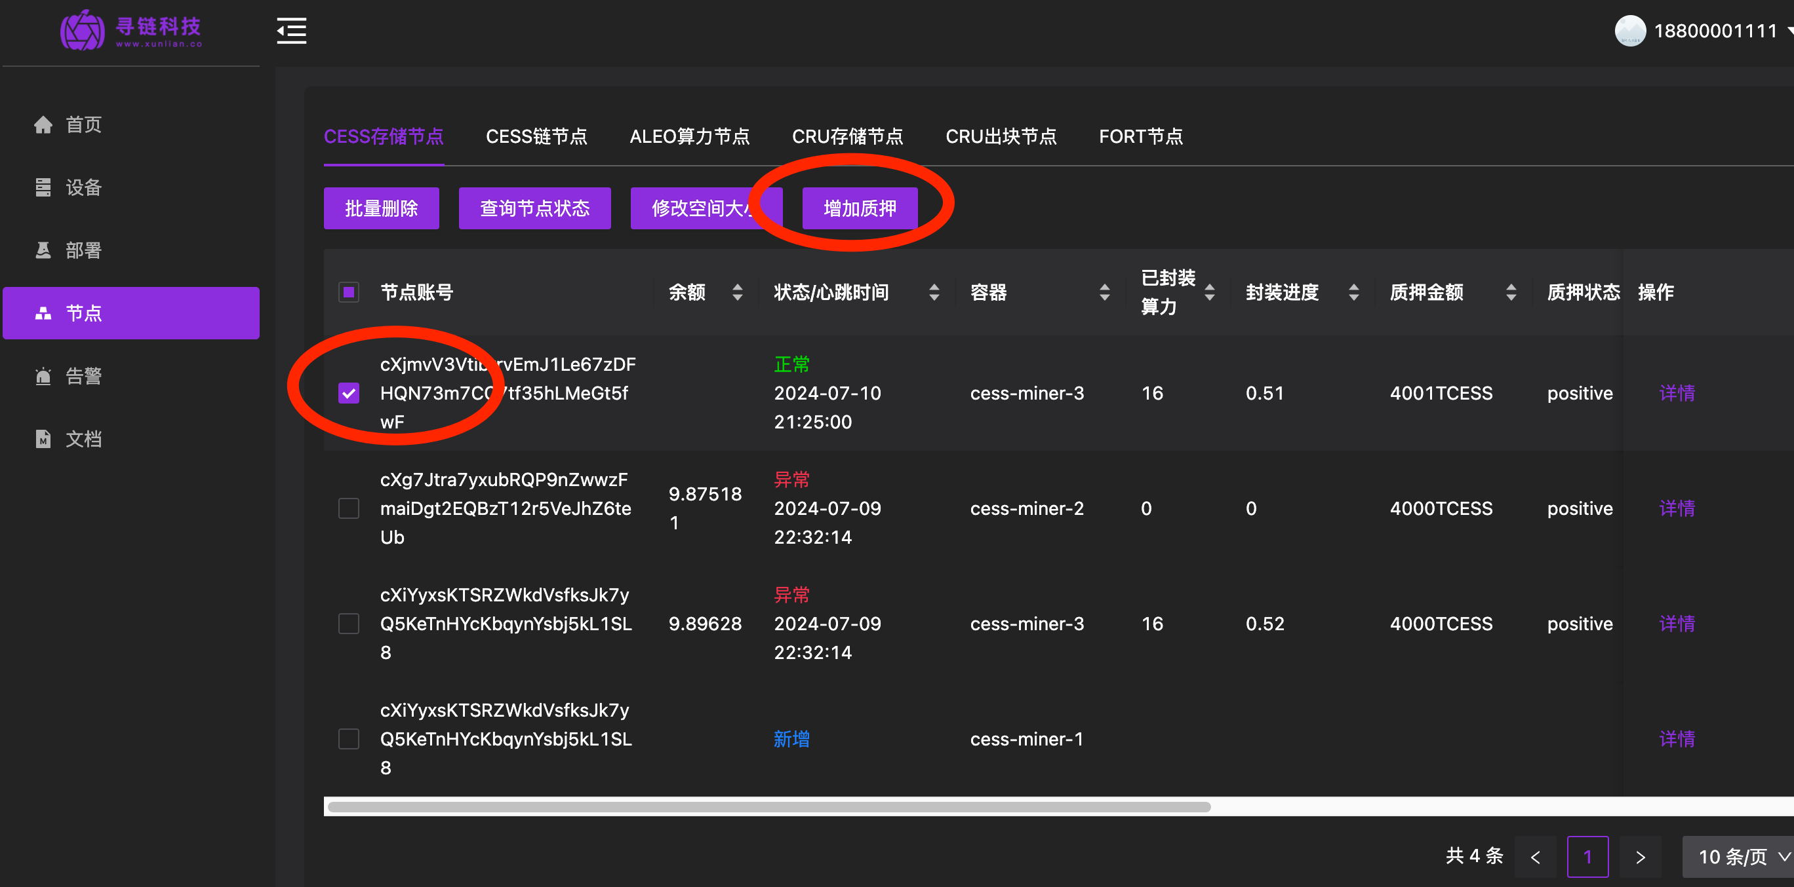Switch to the CRU存储节点 tab
The height and width of the screenshot is (887, 1794).
847,136
